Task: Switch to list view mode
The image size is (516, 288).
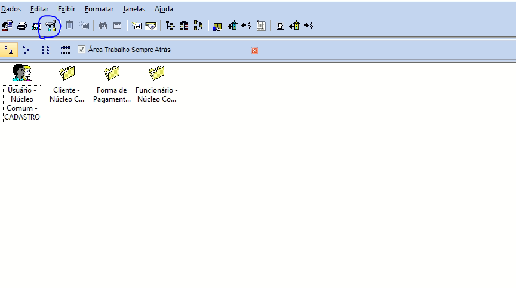Action: (47, 50)
